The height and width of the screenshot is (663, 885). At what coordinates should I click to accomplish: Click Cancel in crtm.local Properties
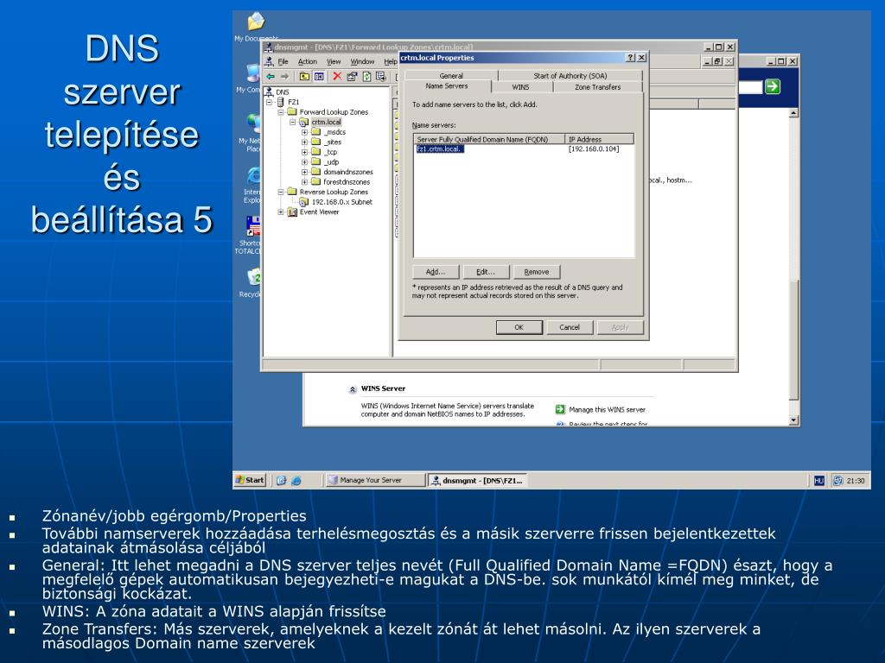coord(570,327)
